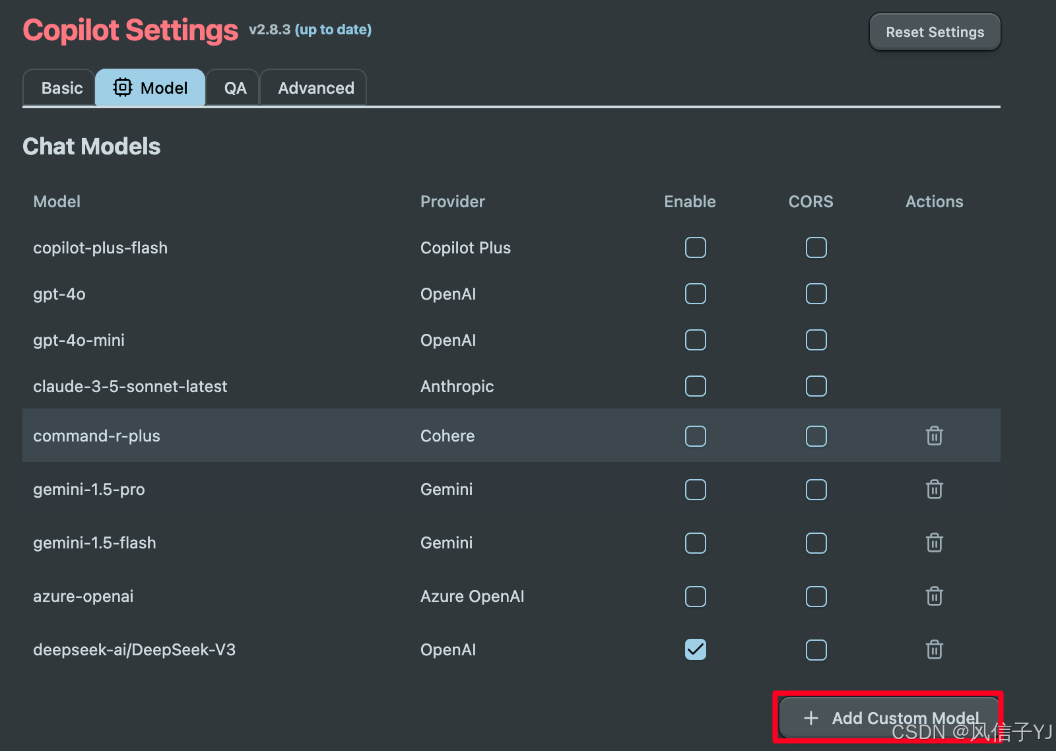Select the gemini-1.5-pro model name

point(89,490)
